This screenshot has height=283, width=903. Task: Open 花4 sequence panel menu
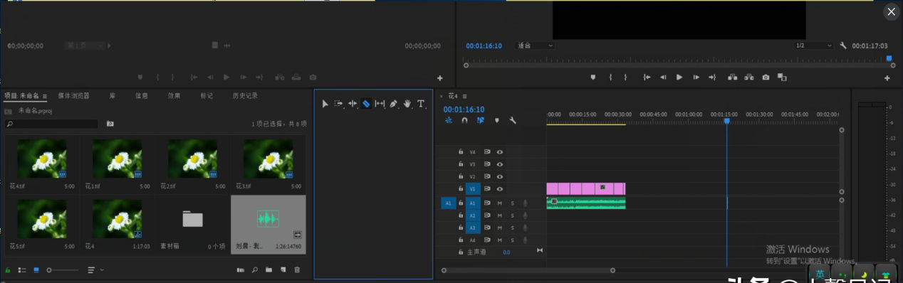(x=464, y=95)
